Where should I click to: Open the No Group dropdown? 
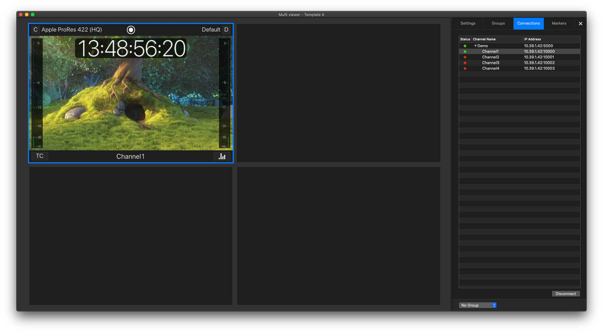tap(477, 305)
